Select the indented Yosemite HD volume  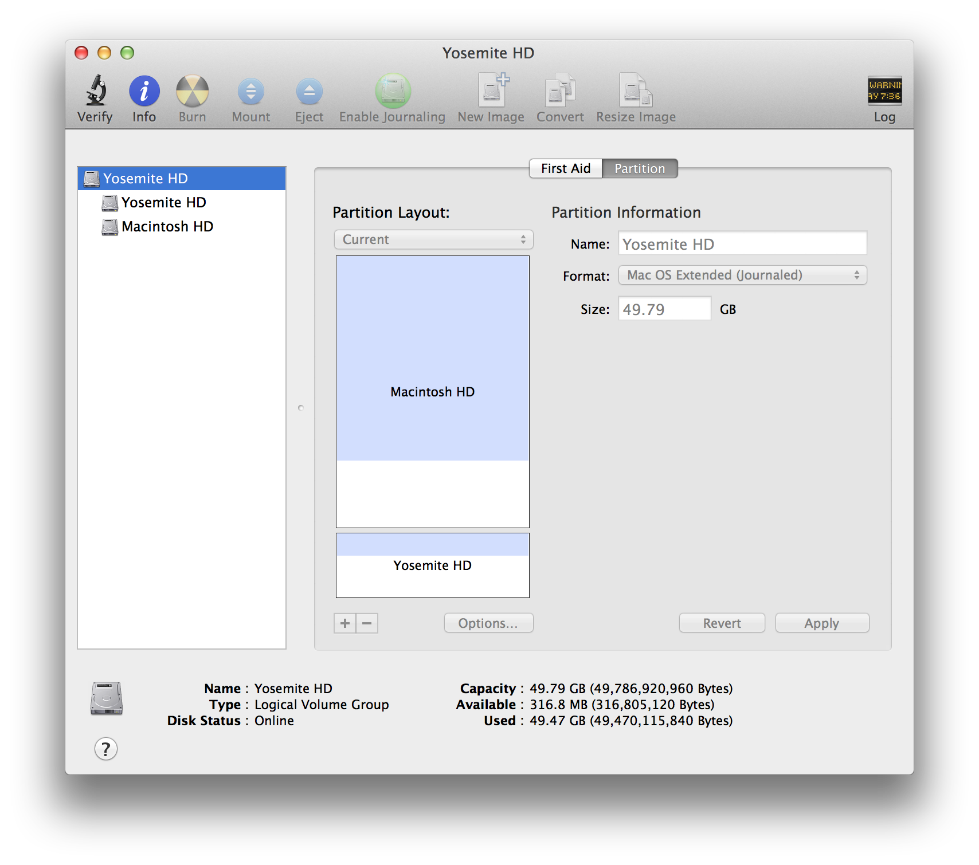point(182,203)
